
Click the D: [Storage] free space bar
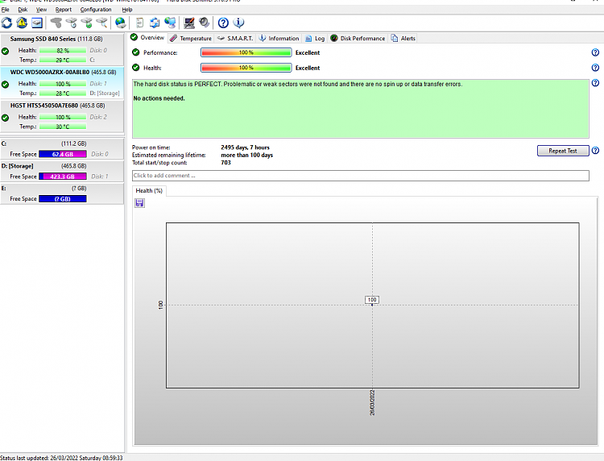pos(63,176)
